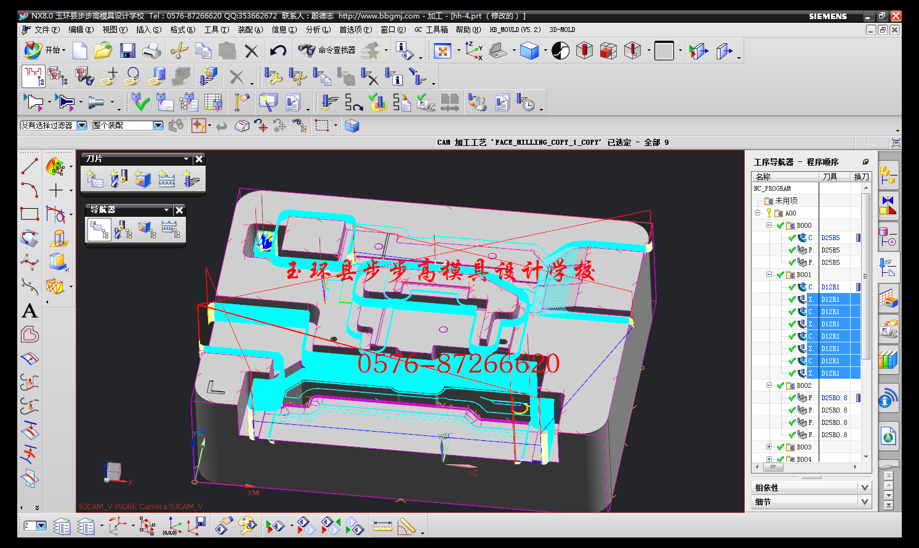Click the New file icon
Viewport: 919px width, 548px height.
[x=79, y=50]
